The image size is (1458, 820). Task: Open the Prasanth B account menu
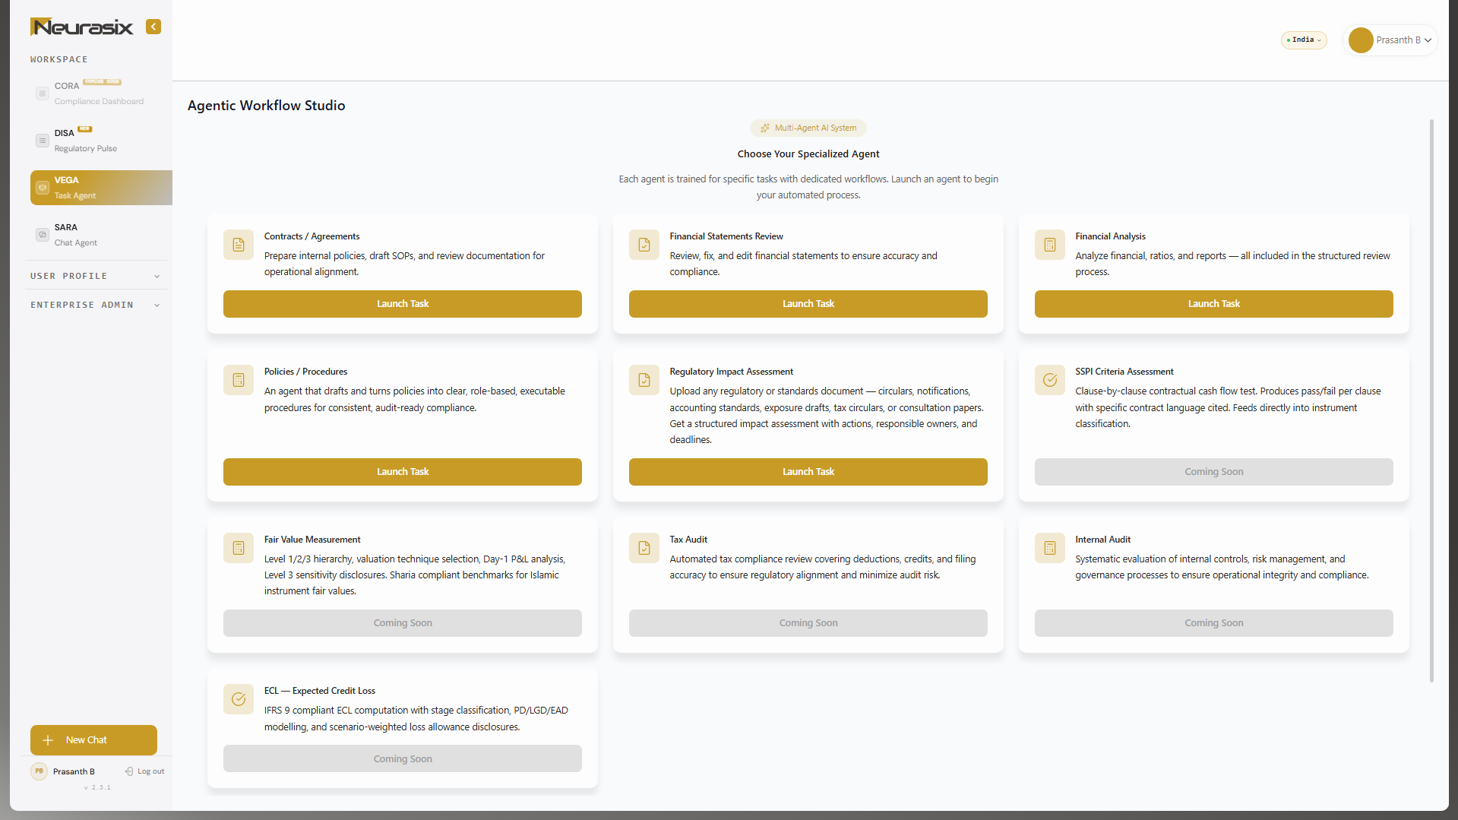point(1390,40)
